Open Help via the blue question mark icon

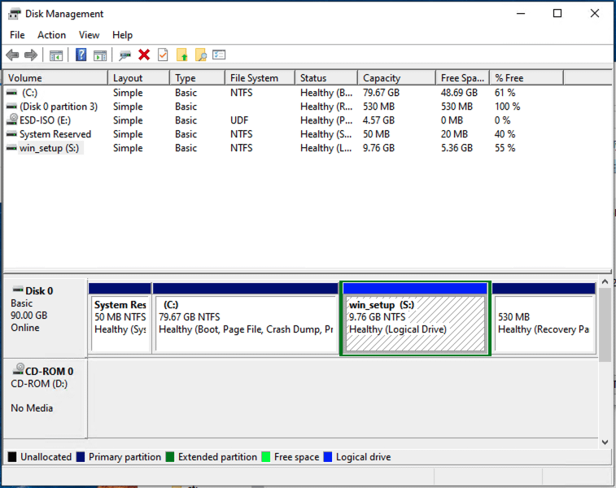click(81, 55)
